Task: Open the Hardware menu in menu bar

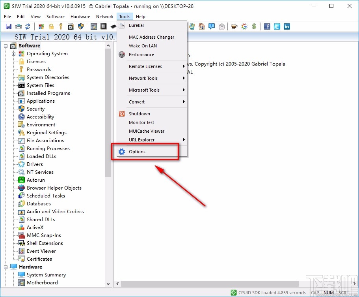Action: pyautogui.click(x=80, y=17)
